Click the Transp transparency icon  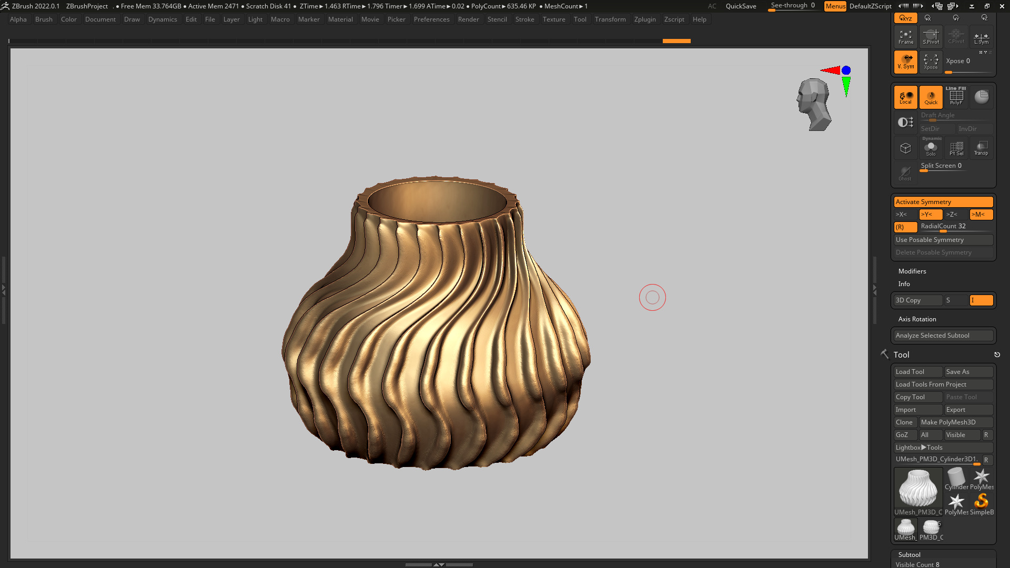tap(981, 148)
